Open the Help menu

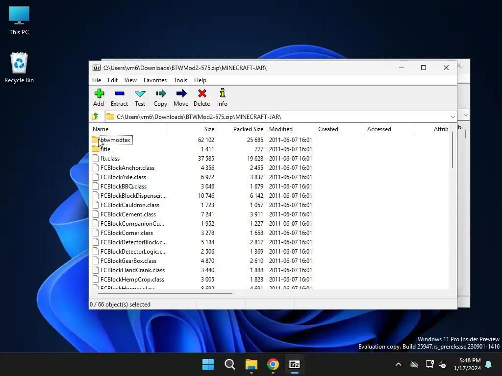200,80
